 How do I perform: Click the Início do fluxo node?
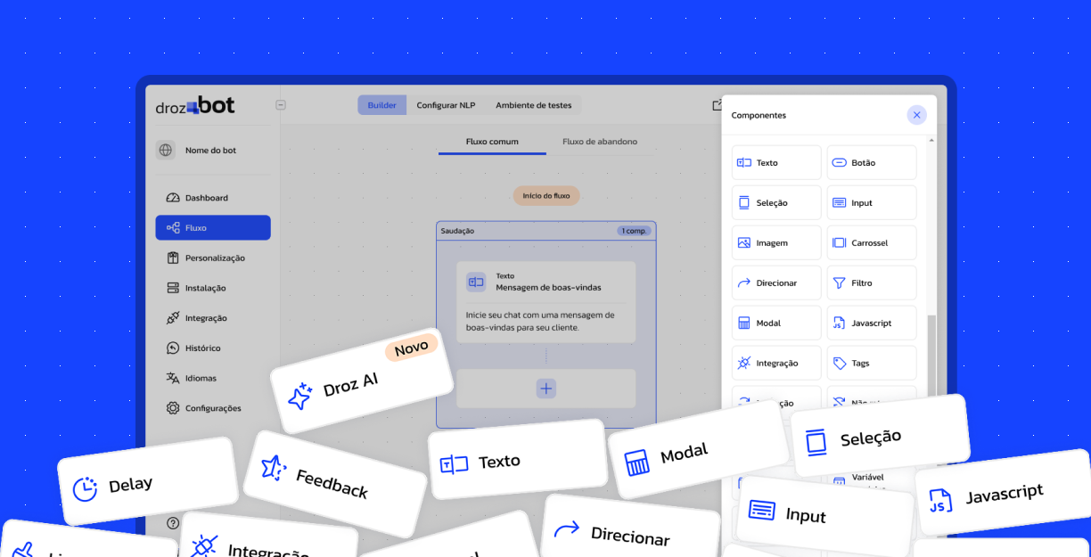546,196
